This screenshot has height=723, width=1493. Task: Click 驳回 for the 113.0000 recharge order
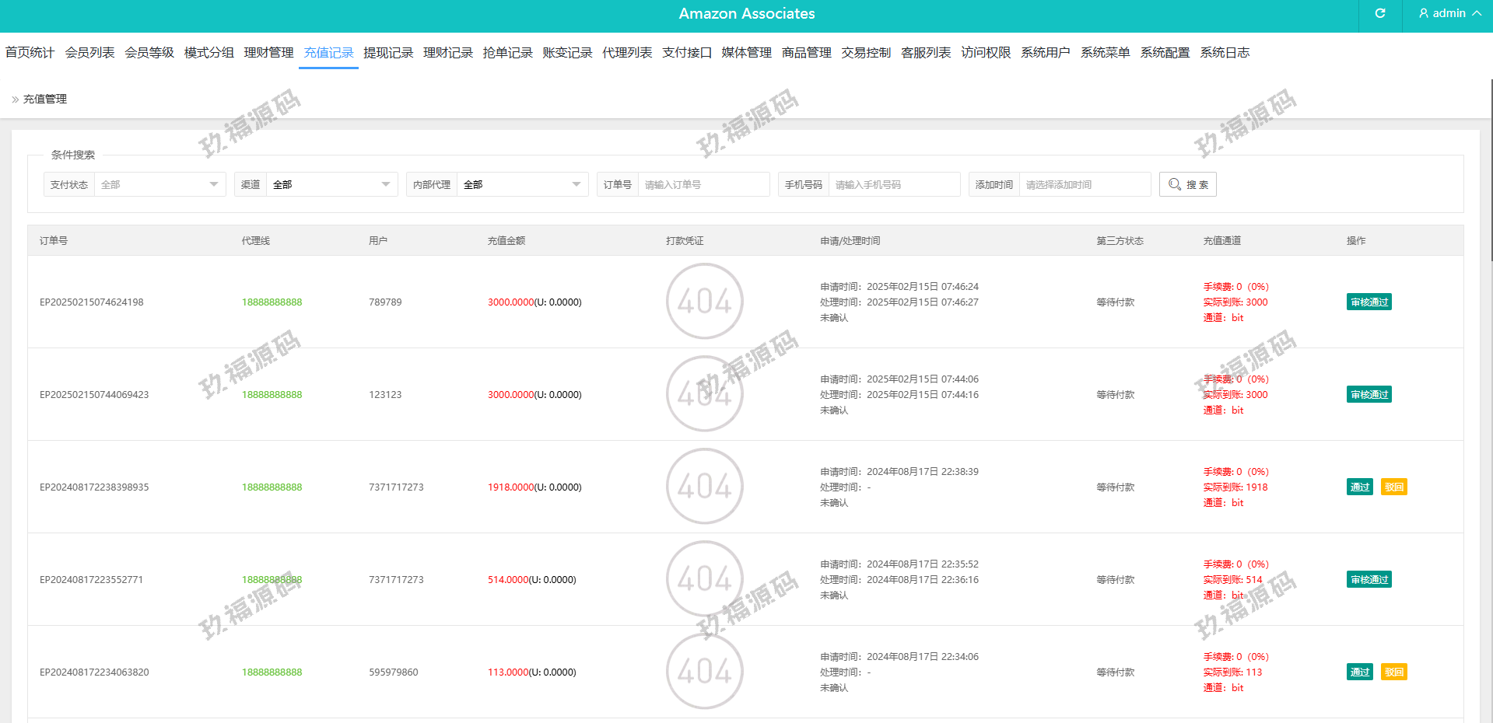[1393, 672]
